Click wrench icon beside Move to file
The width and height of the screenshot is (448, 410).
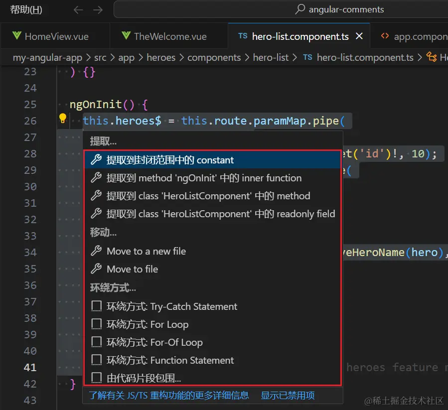coord(96,269)
